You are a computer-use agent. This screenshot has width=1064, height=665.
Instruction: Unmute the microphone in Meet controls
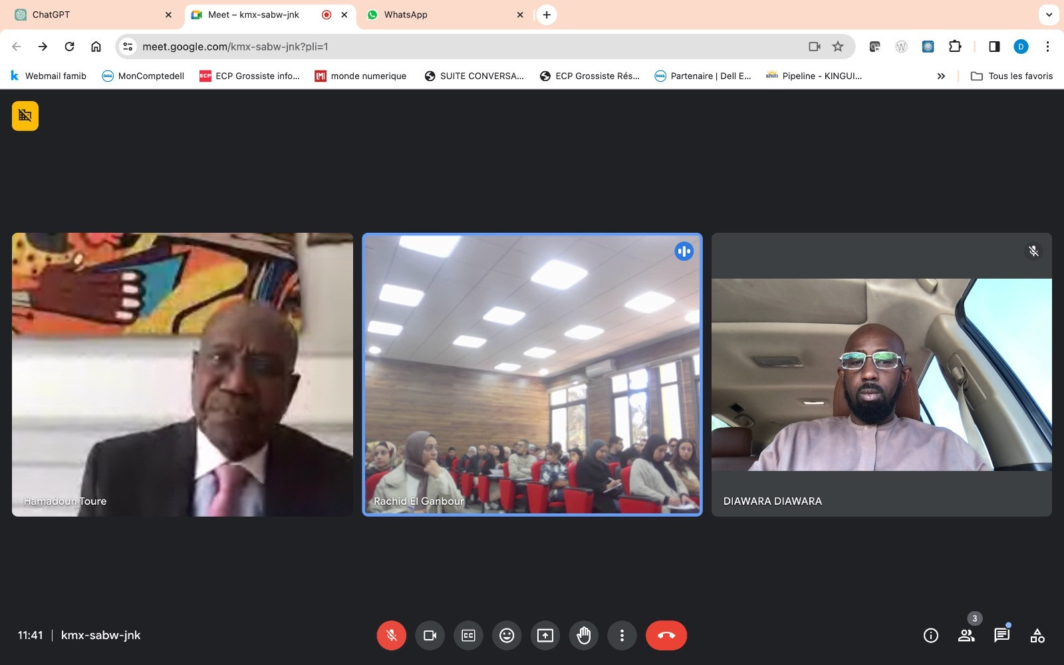[392, 635]
